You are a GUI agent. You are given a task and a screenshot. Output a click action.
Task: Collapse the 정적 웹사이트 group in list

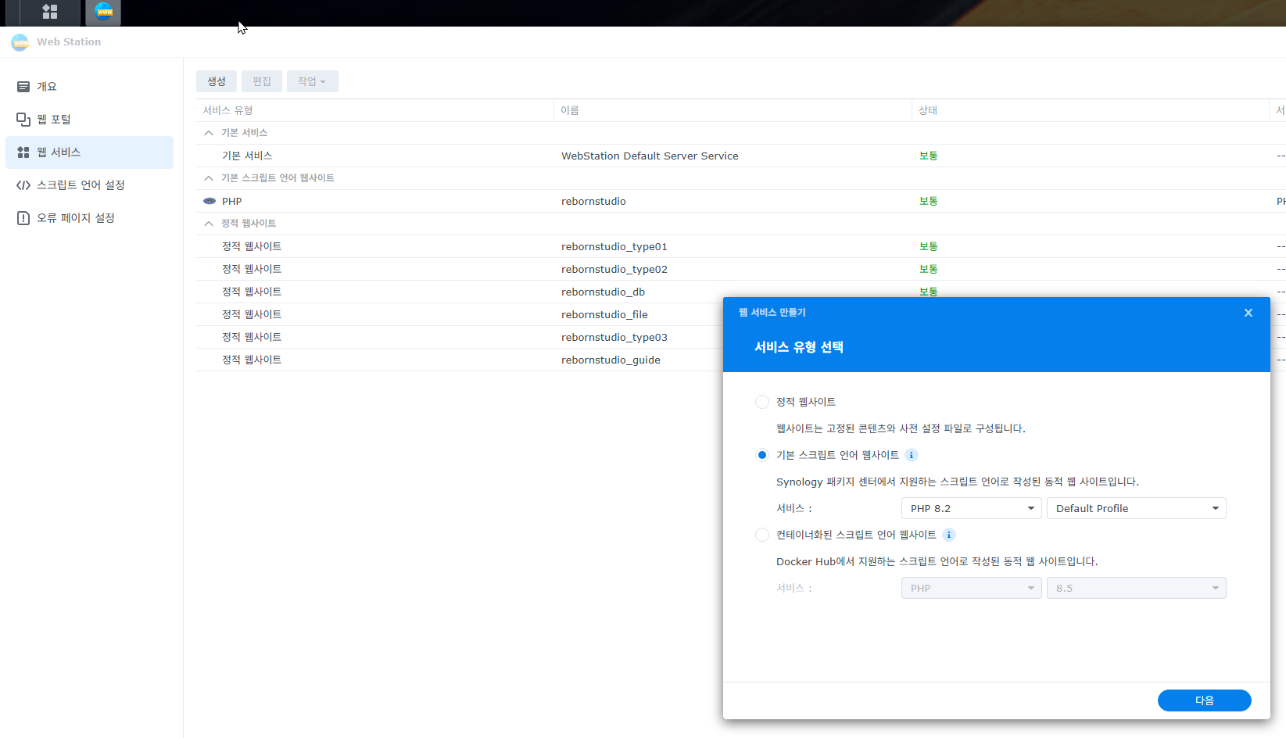pos(209,224)
